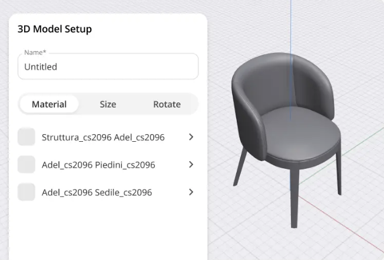Click the Struttura_cs2096 Adel_cs2096 material label

tap(103, 137)
